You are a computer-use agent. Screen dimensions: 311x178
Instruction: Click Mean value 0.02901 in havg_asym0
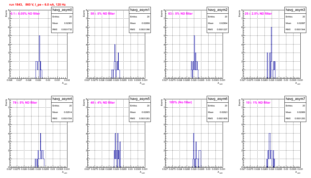(68, 23)
